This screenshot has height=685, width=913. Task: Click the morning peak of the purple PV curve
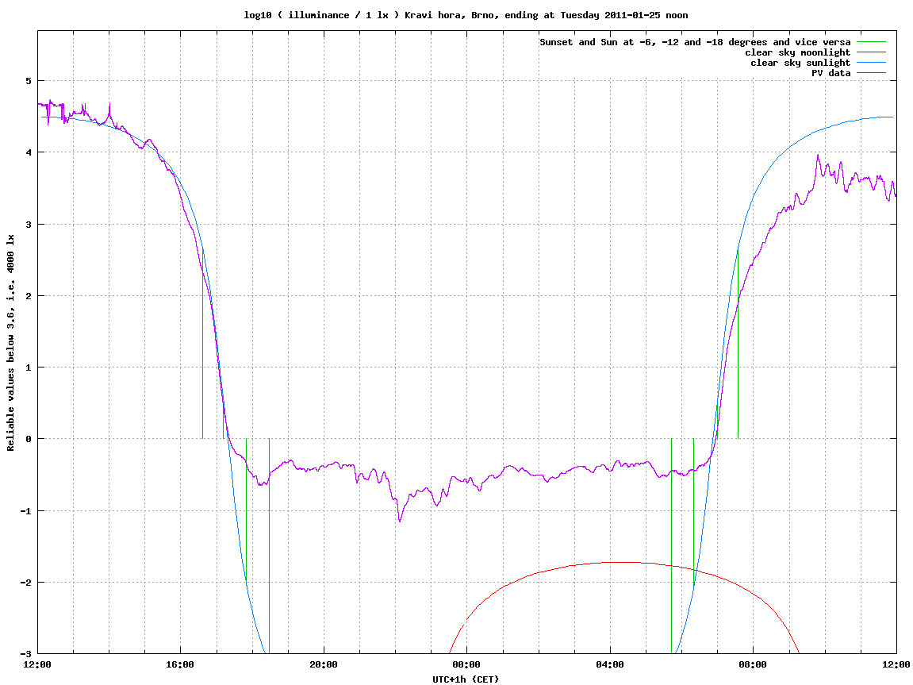coord(818,155)
